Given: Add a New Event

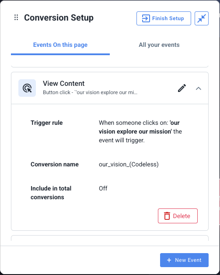Looking at the screenshot, I should point(184,260).
